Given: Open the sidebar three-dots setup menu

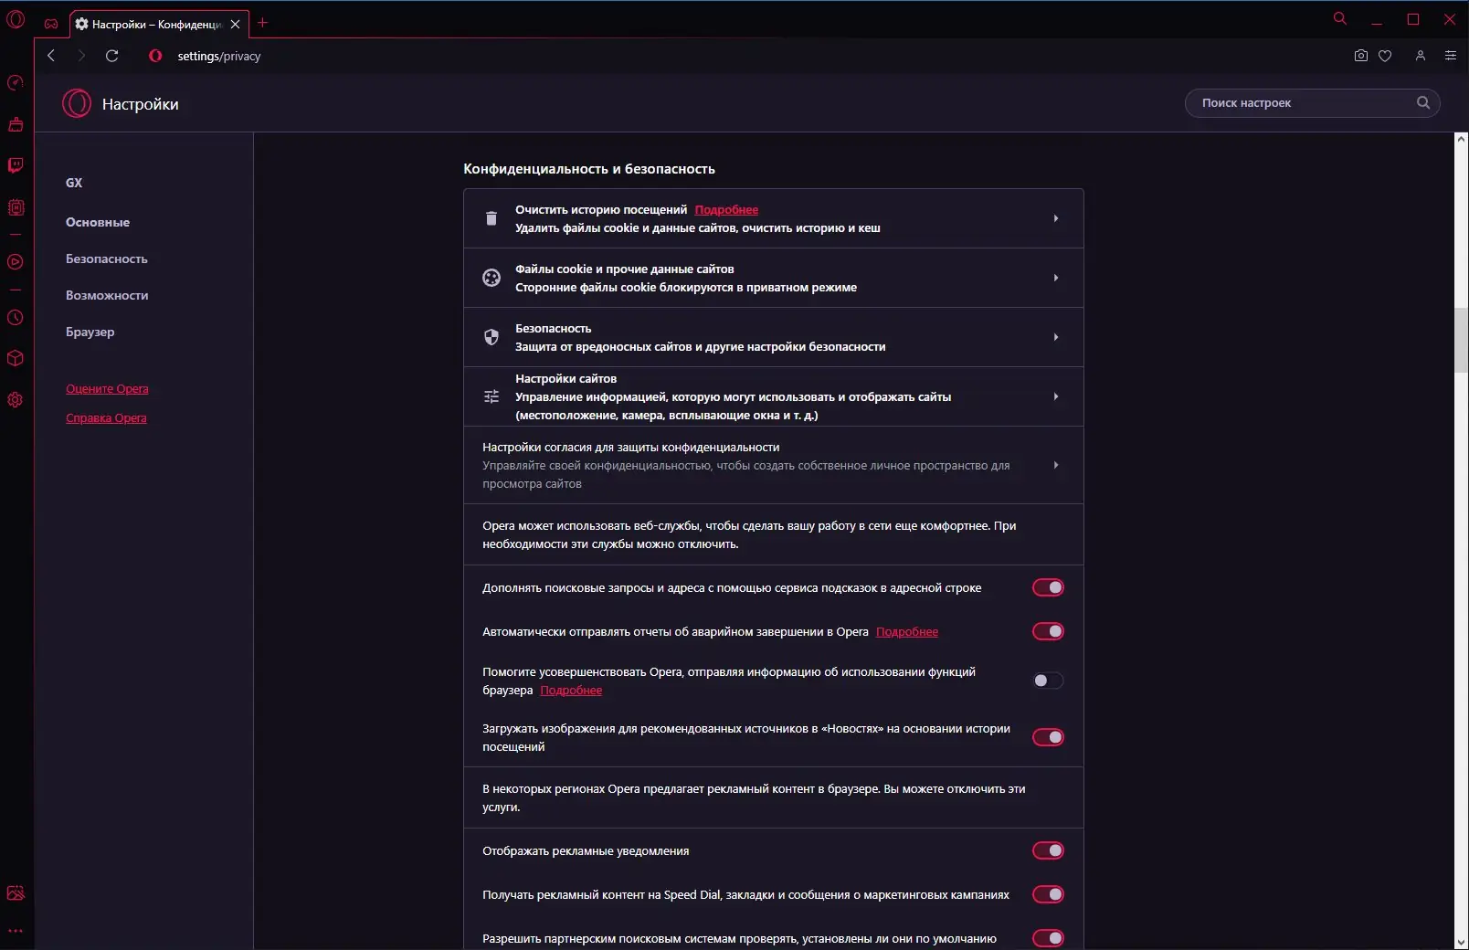Looking at the screenshot, I should point(16,932).
